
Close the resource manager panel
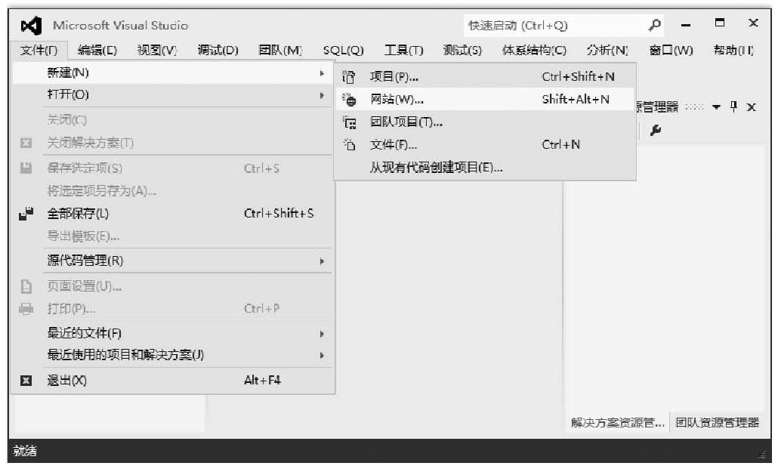752,106
